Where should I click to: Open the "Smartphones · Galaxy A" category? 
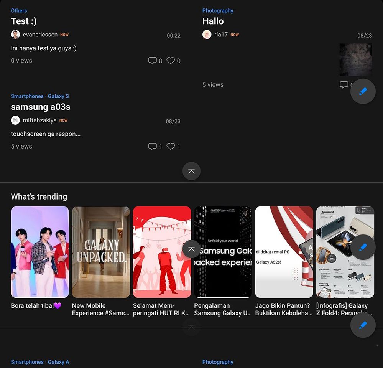tap(40, 362)
